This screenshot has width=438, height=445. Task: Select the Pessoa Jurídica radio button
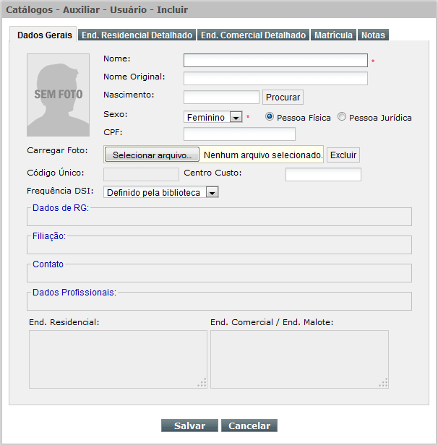coord(342,117)
